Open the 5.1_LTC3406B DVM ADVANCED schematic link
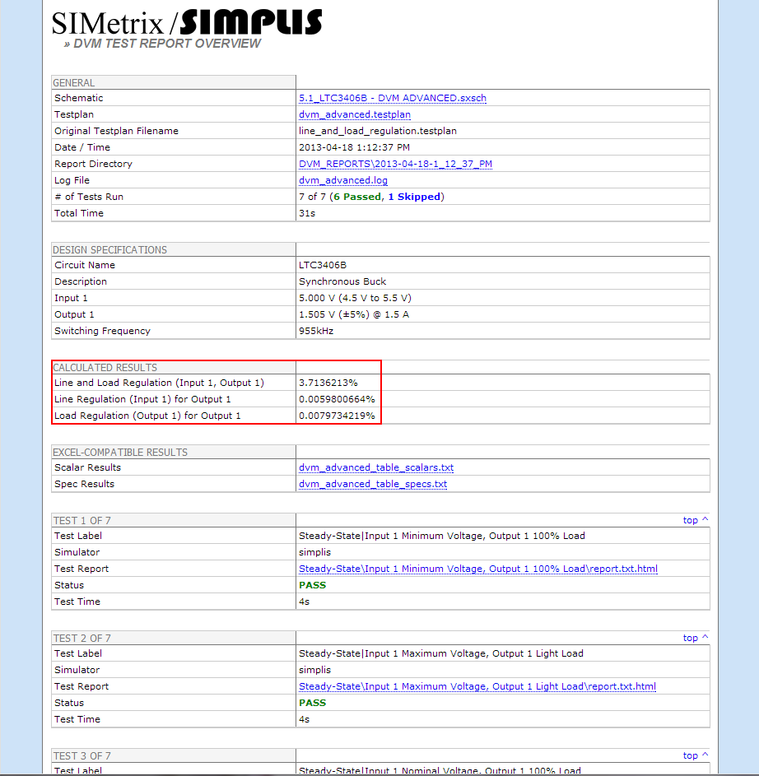Image resolution: width=759 pixels, height=776 pixels. pyautogui.click(x=393, y=98)
